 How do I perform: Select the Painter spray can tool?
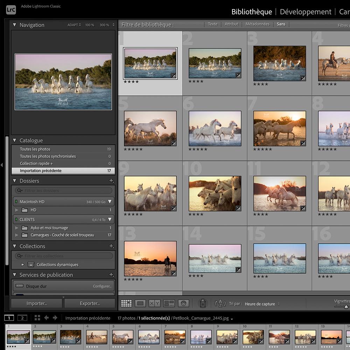tap(203, 303)
